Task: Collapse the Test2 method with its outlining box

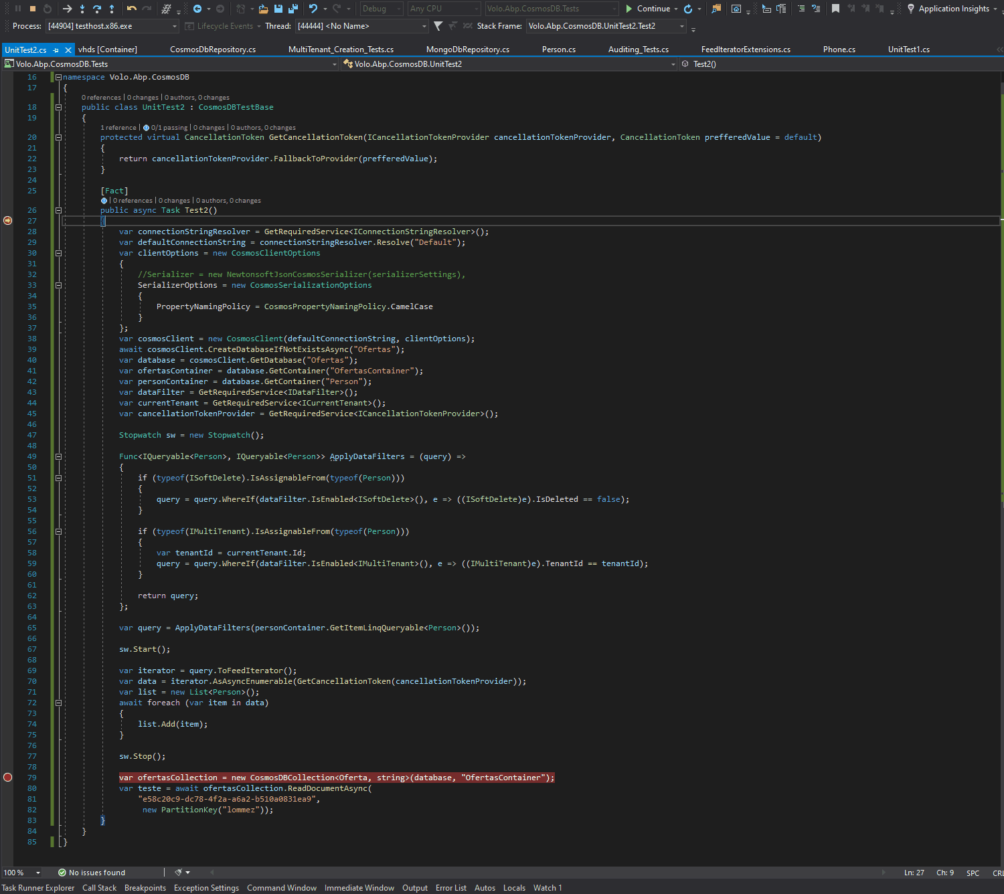Action: (58, 209)
